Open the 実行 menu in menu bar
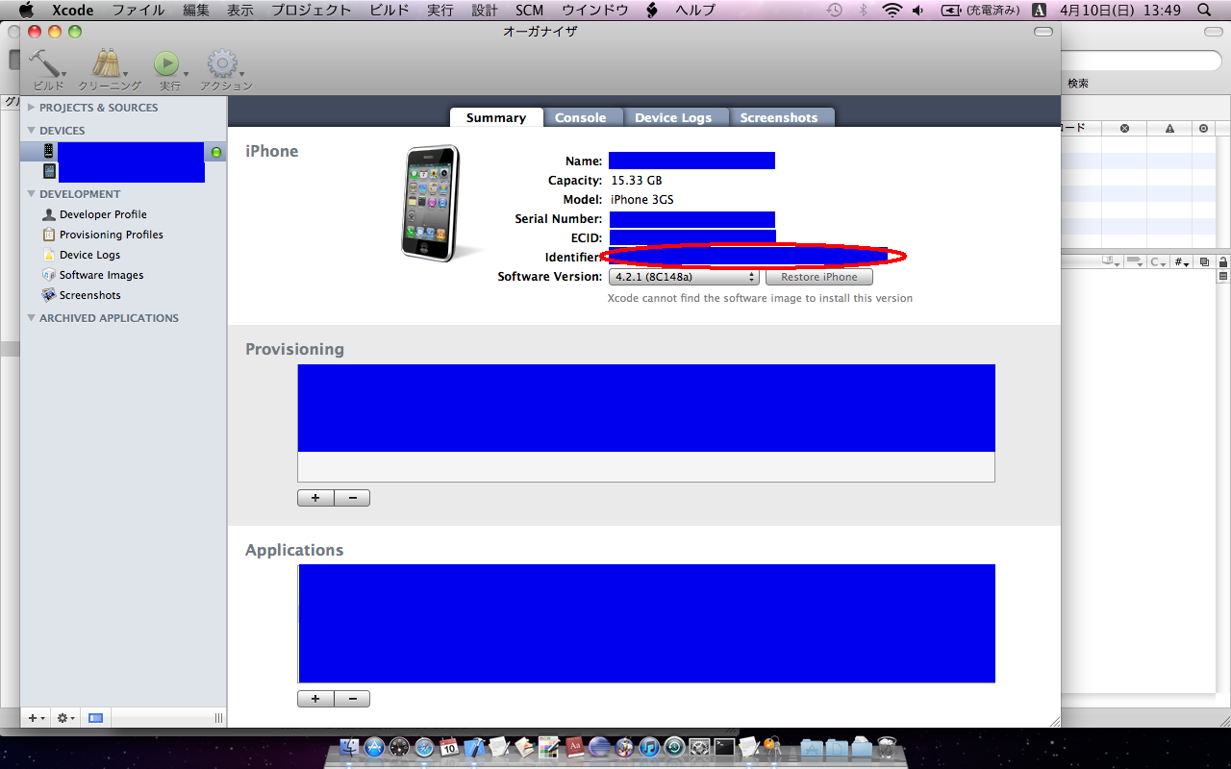1231x769 pixels. pos(440,11)
